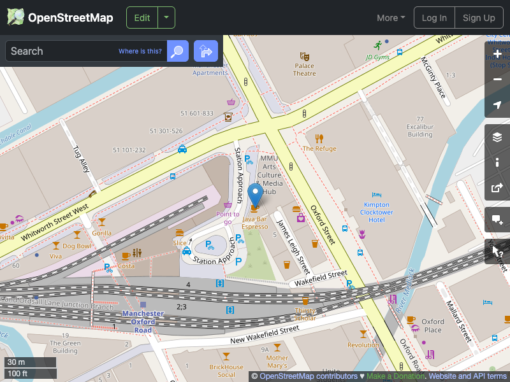This screenshot has height=382, width=510.
Task: Click the Log In button
Action: click(x=434, y=17)
